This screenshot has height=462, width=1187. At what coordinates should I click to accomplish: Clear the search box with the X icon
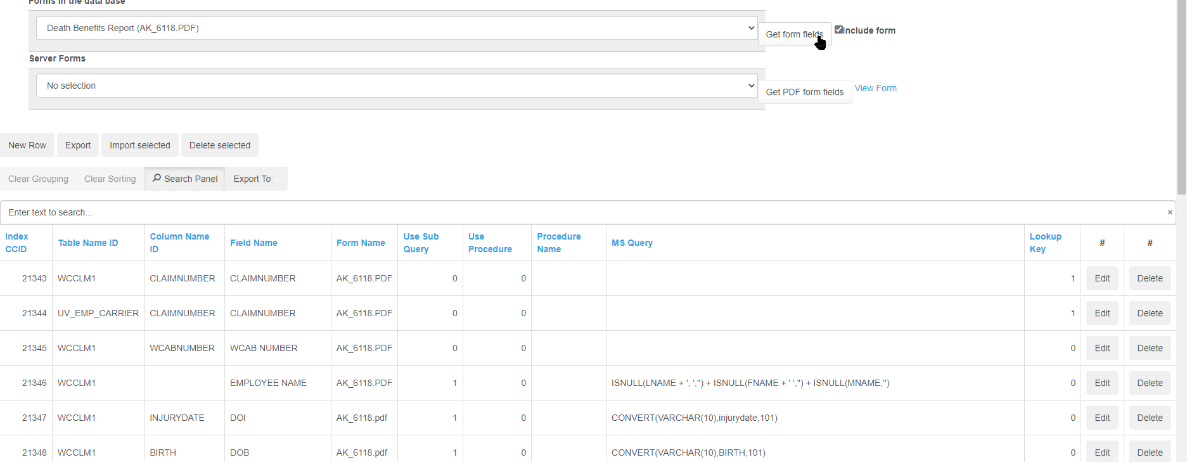click(1169, 212)
